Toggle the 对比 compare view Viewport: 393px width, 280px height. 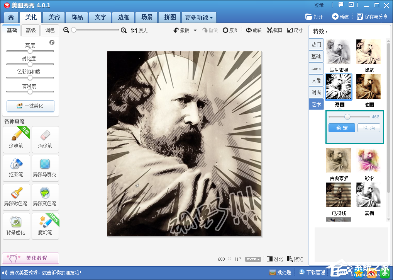point(274,259)
